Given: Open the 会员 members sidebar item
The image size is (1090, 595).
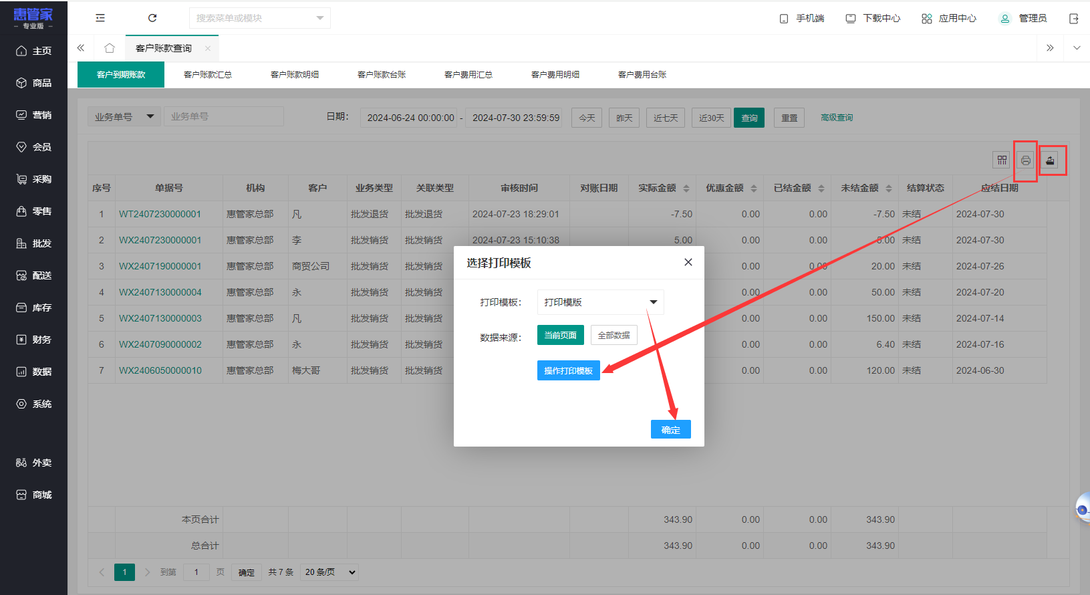Looking at the screenshot, I should pos(33,147).
